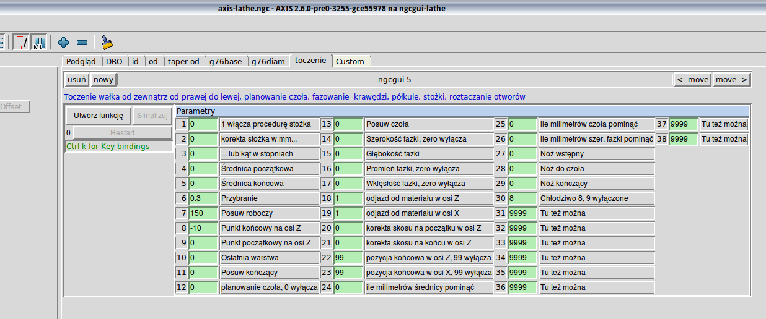Click parameter 19 odjazd w osi X field

[348, 213]
